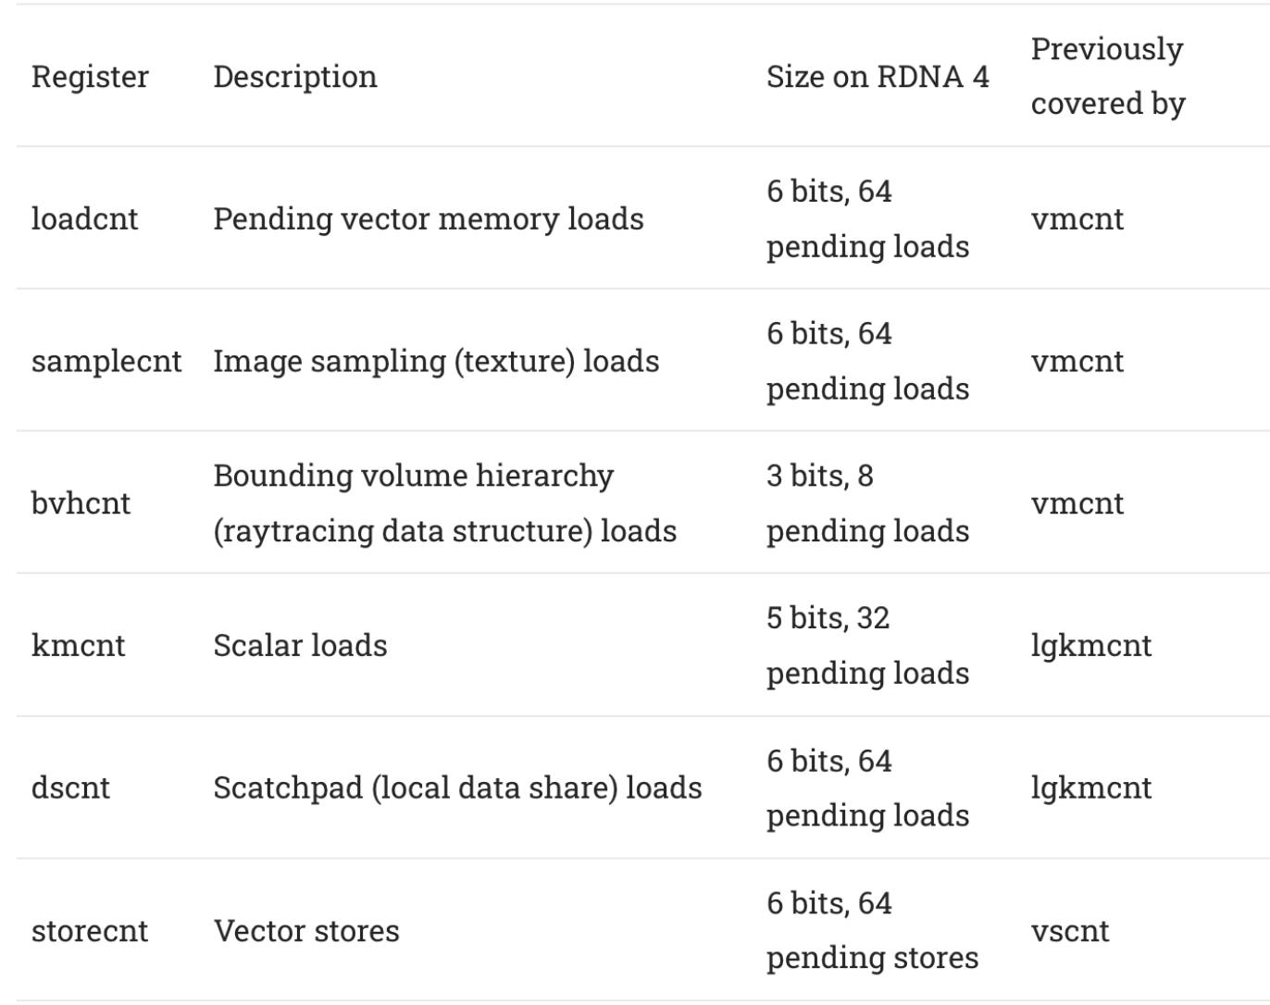The width and height of the screenshot is (1270, 1005).
Task: Click the Vector stores description
Action: (x=306, y=931)
